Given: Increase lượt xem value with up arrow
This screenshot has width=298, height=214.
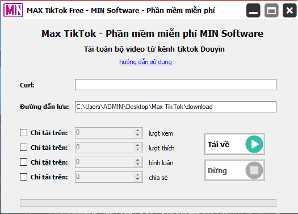Looking at the screenshot, I should coord(138,131).
